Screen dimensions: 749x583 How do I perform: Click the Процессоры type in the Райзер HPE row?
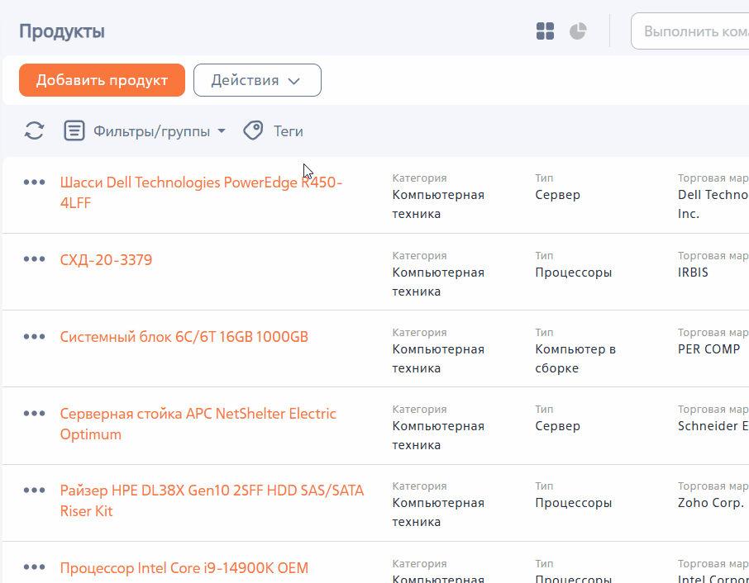(573, 503)
